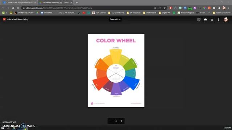Close the Classwork browser tab

pos(35,3)
